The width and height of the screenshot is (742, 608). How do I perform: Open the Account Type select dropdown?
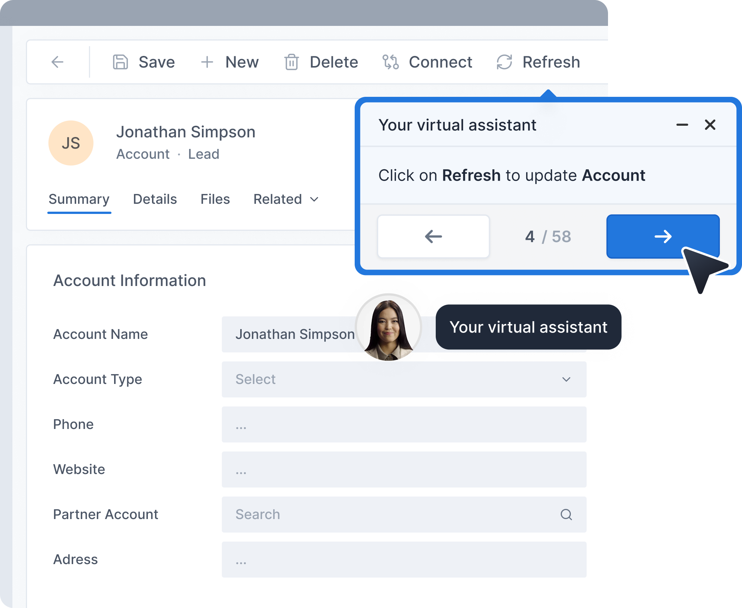(403, 379)
